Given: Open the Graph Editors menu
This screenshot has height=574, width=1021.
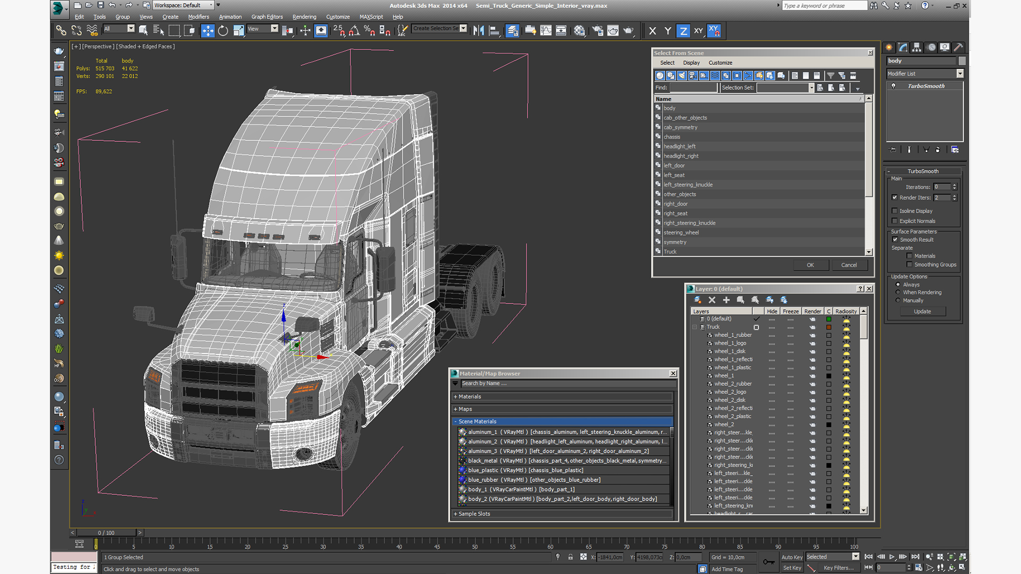Looking at the screenshot, I should click(267, 17).
